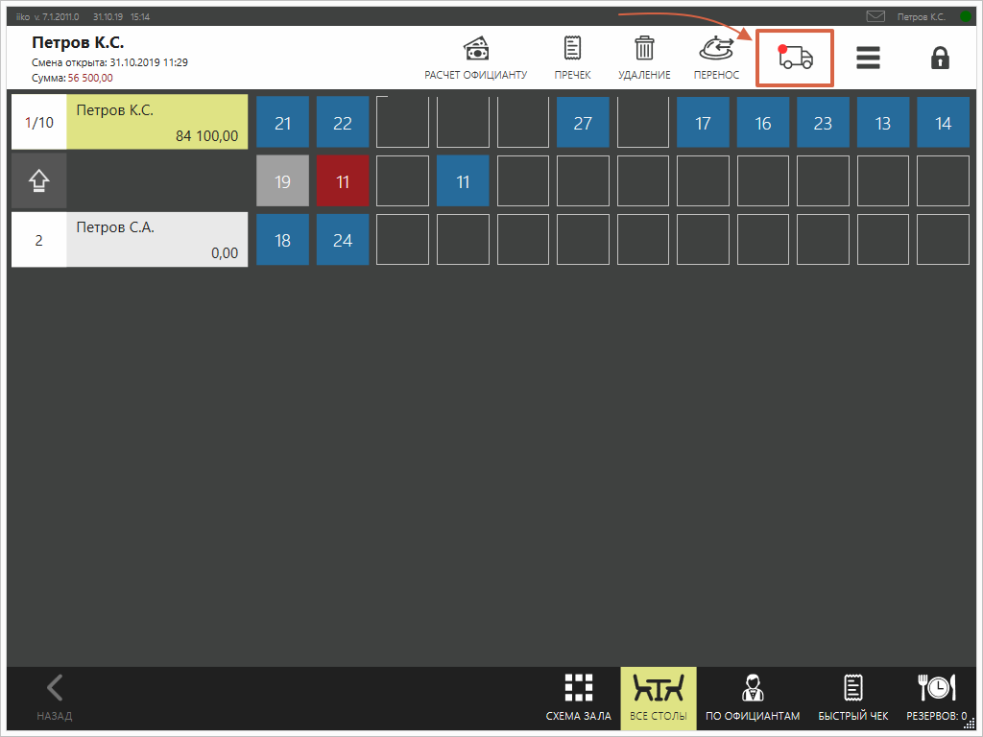Open the red table 11
Screen dimensions: 983x737
click(x=343, y=181)
